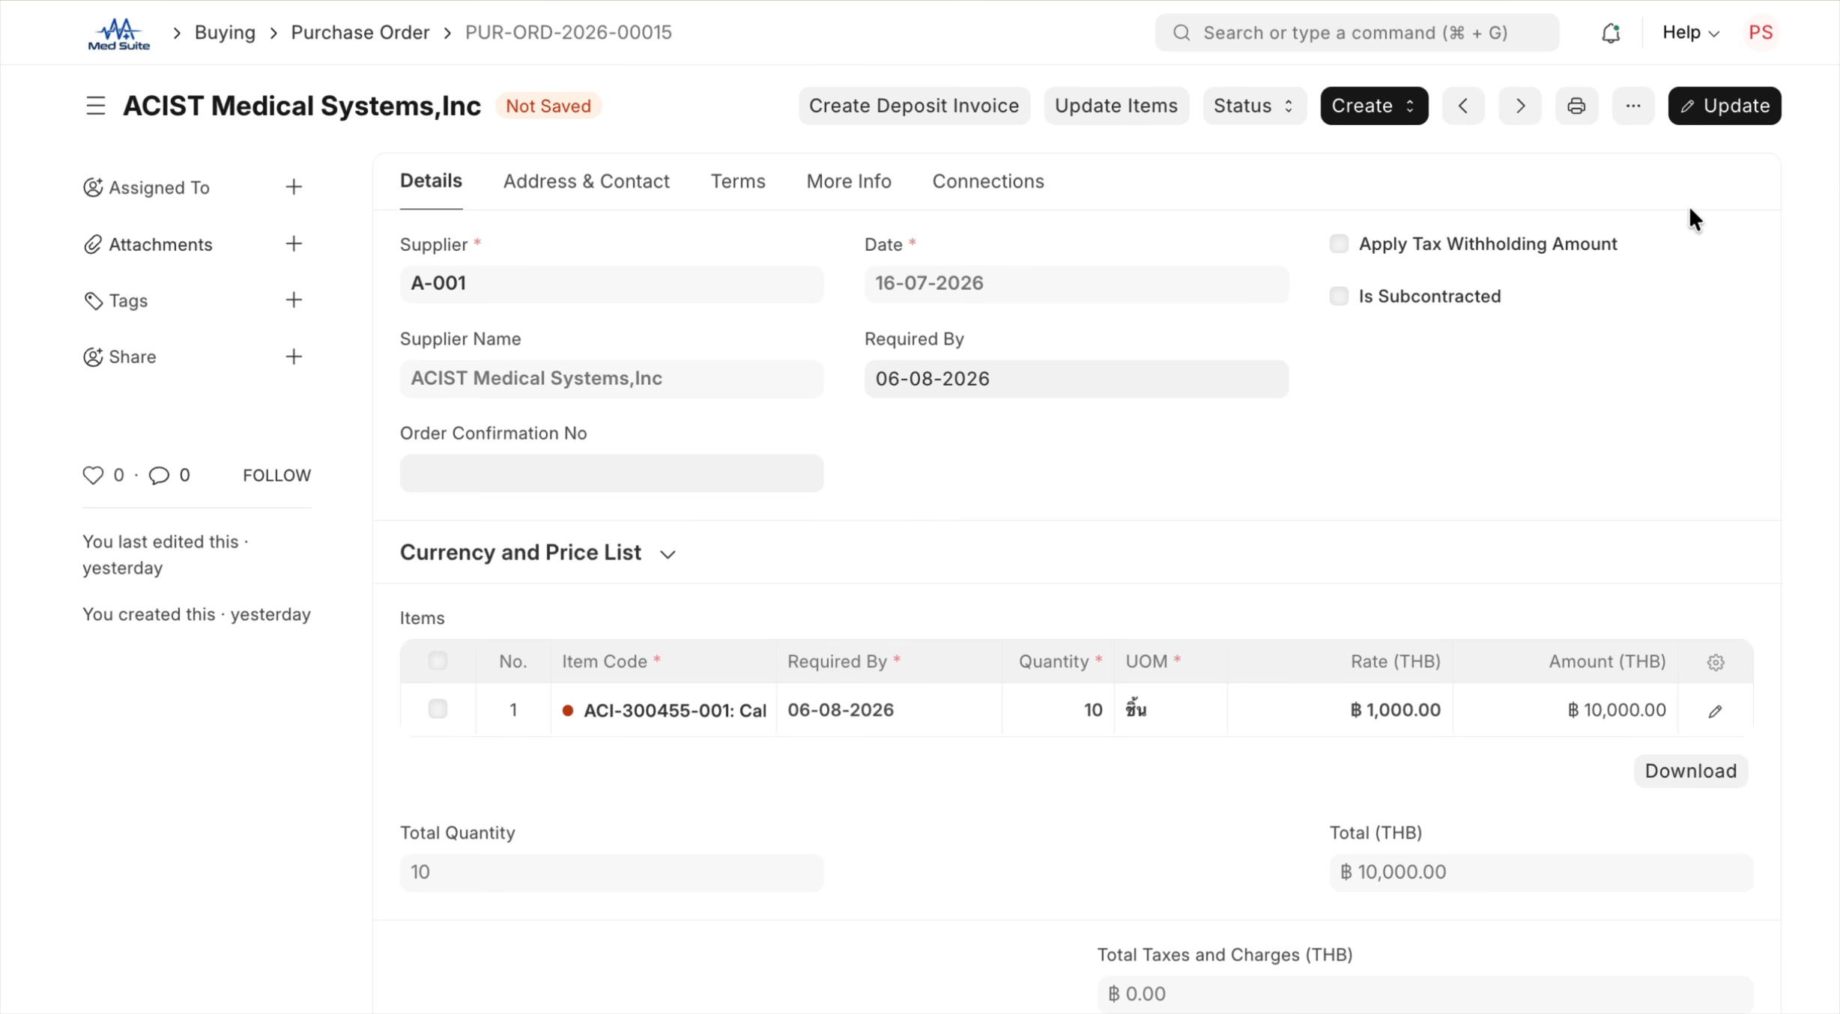Add an assignee with plus icon
This screenshot has width=1840, height=1014.
tap(294, 187)
